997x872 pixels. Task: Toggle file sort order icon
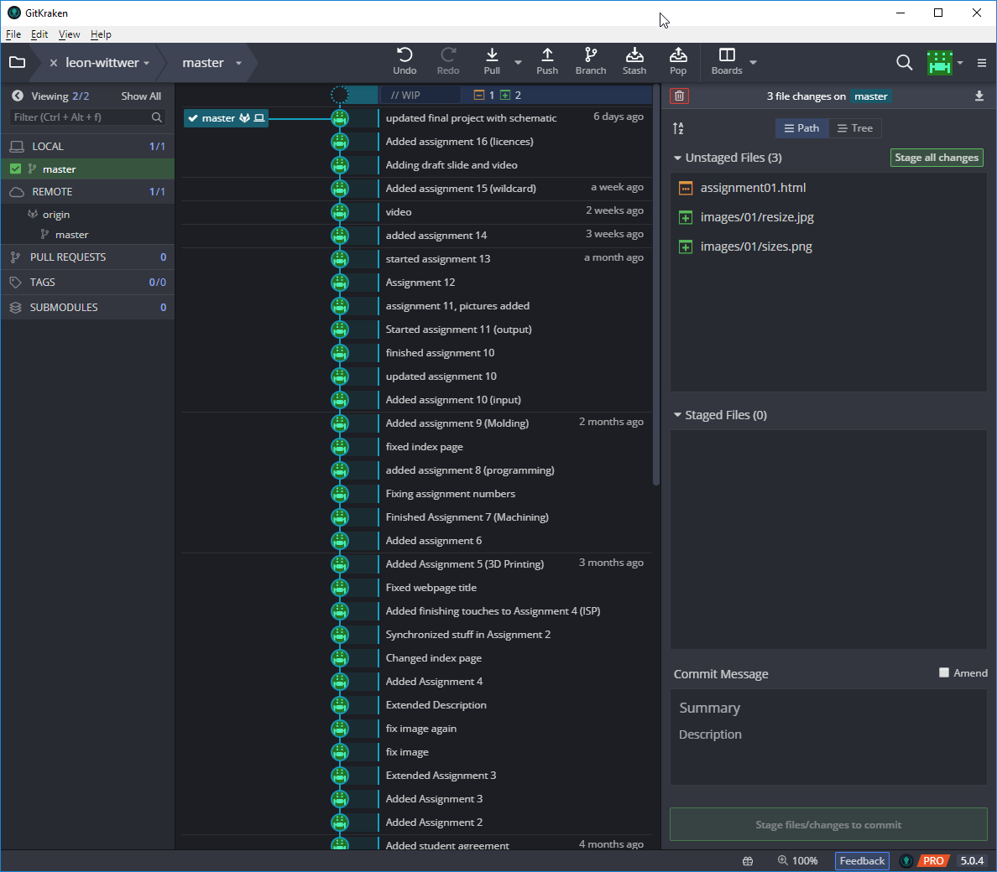(x=678, y=128)
